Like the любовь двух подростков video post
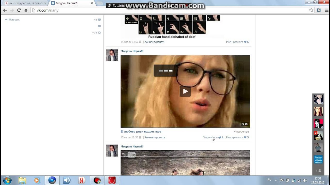Screen dimensions: 330x185 pos(237,137)
